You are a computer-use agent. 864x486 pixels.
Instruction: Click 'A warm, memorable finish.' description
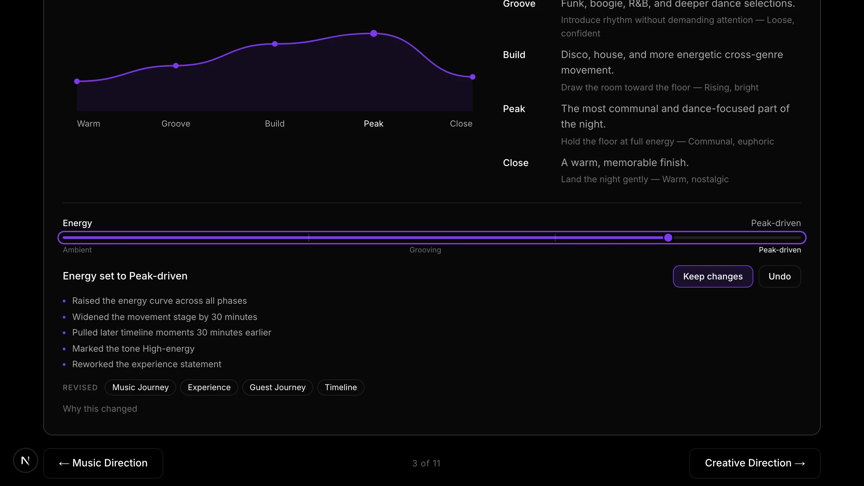click(625, 163)
